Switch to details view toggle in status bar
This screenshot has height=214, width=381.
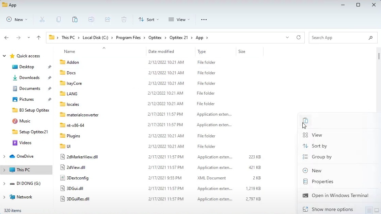pos(369,211)
